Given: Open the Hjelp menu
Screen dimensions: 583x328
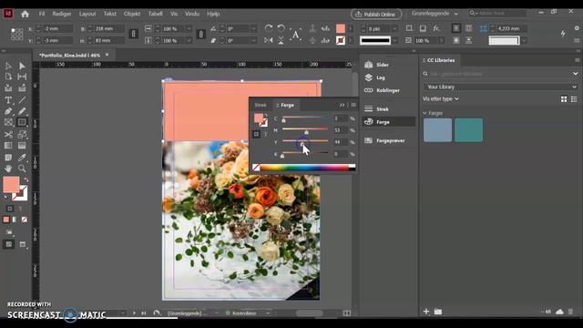Looking at the screenshot, I should point(213,14).
